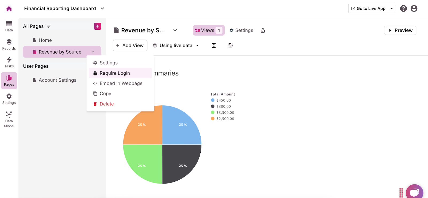Image resolution: width=428 pixels, height=198 pixels.
Task: Click Delete in the page context menu
Action: 106,104
